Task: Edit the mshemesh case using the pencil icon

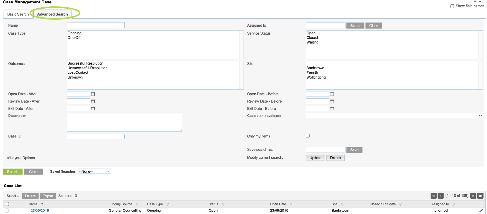Action: pos(481,211)
